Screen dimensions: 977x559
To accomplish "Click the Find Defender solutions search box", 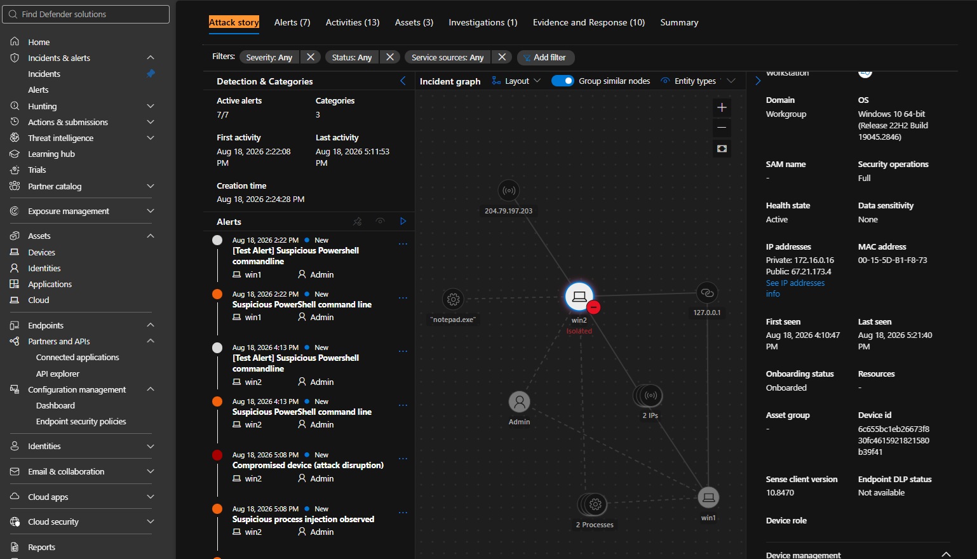I will (x=86, y=14).
